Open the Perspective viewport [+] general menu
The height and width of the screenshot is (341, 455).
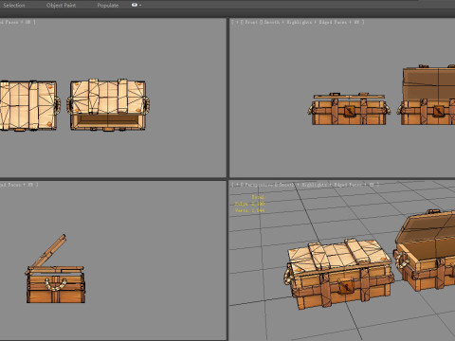pyautogui.click(x=238, y=185)
